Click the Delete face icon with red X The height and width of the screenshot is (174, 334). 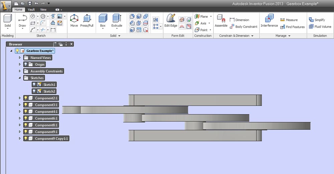[146, 30]
